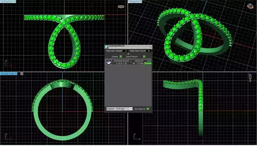
Task: Select the 'Diamond' material column cell
Action: [x=139, y=61]
